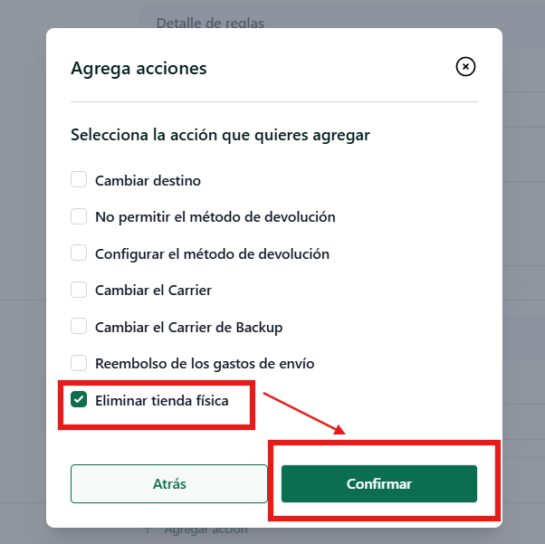Click the Configurar el método de devolución label
Screen dimensions: 545x544
pyautogui.click(x=213, y=254)
